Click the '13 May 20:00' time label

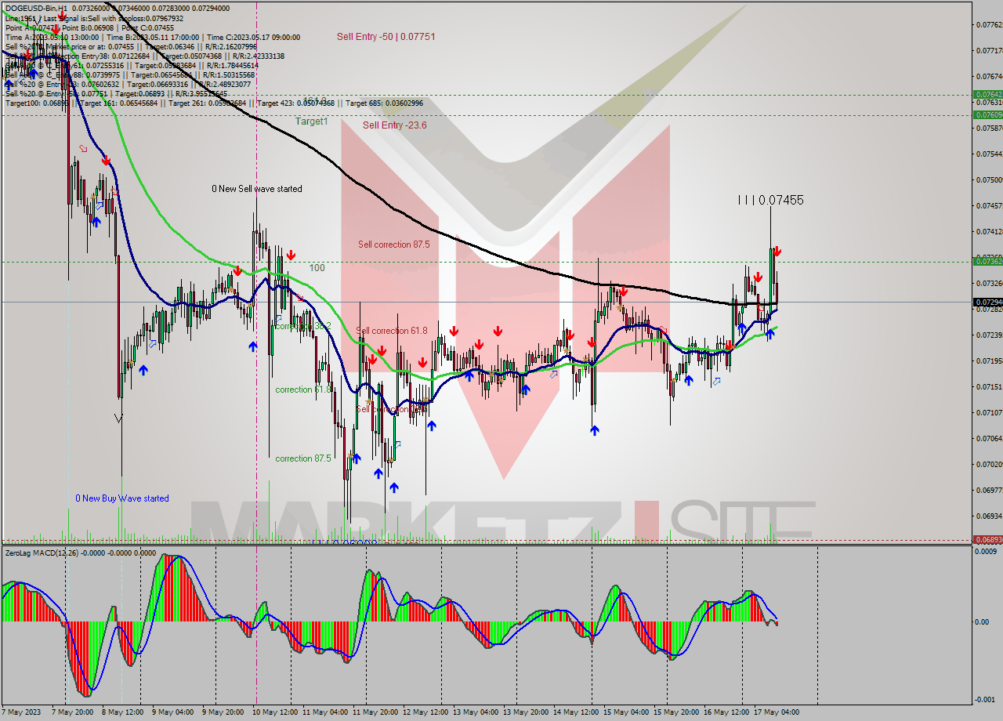(526, 712)
